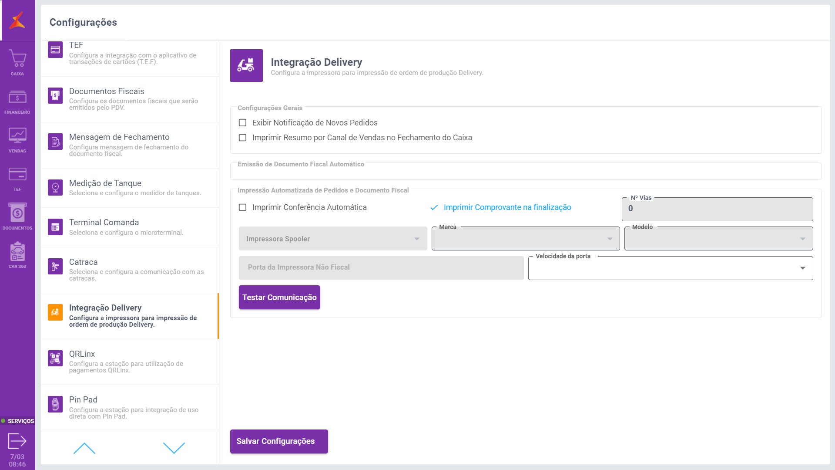Open the Caixa shopping cart icon
Viewport: 835px width, 470px height.
coord(17,59)
